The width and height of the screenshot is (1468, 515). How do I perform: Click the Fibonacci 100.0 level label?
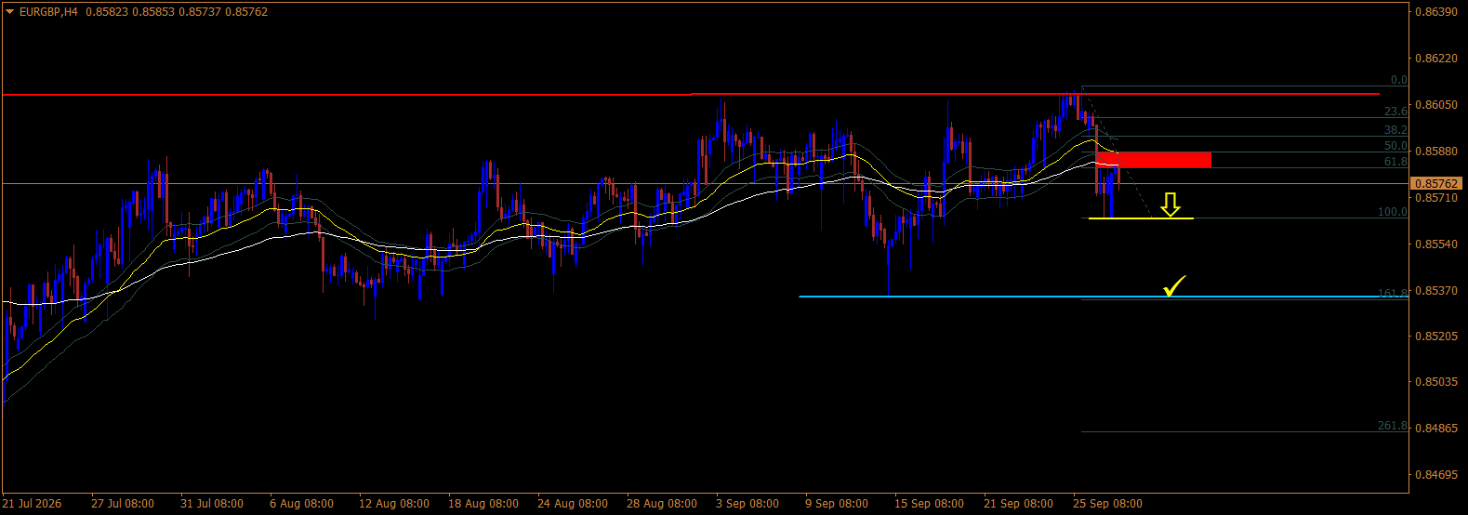coord(1393,212)
